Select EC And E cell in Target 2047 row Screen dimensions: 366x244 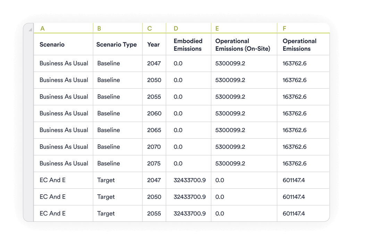[x=64, y=180]
